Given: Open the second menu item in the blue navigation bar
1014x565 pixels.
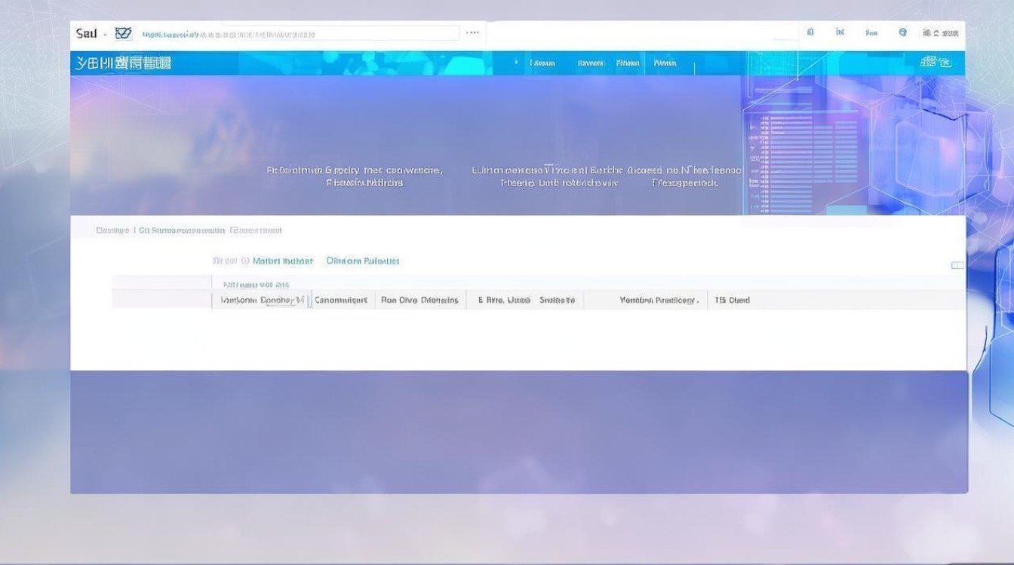Looking at the screenshot, I should point(591,63).
